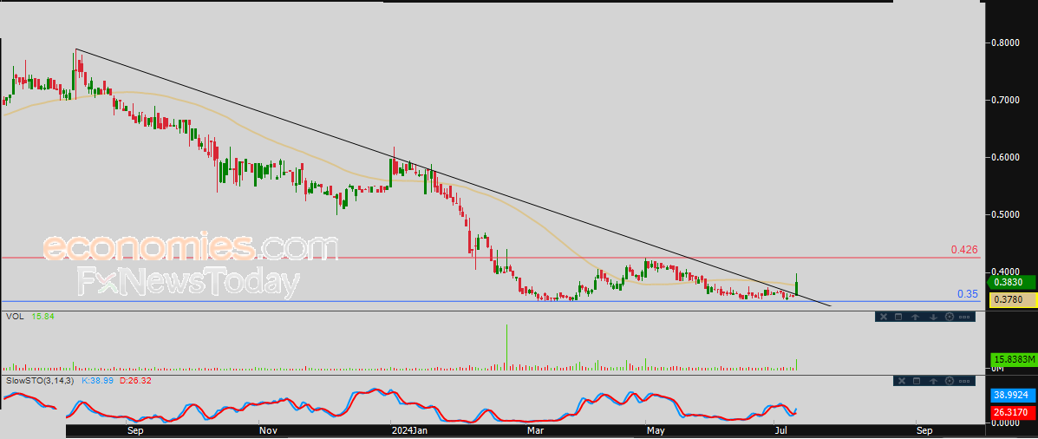Click the 0.4000 price axis label
This screenshot has width=1038, height=439.
[x=1005, y=272]
